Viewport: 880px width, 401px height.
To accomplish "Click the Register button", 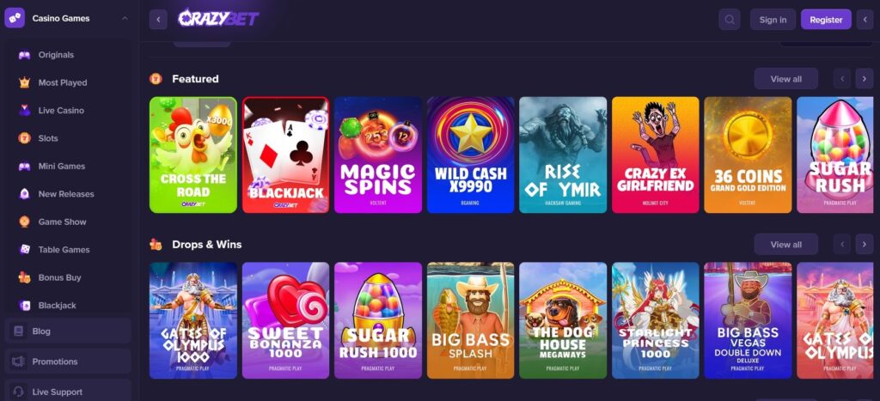I will 826,20.
